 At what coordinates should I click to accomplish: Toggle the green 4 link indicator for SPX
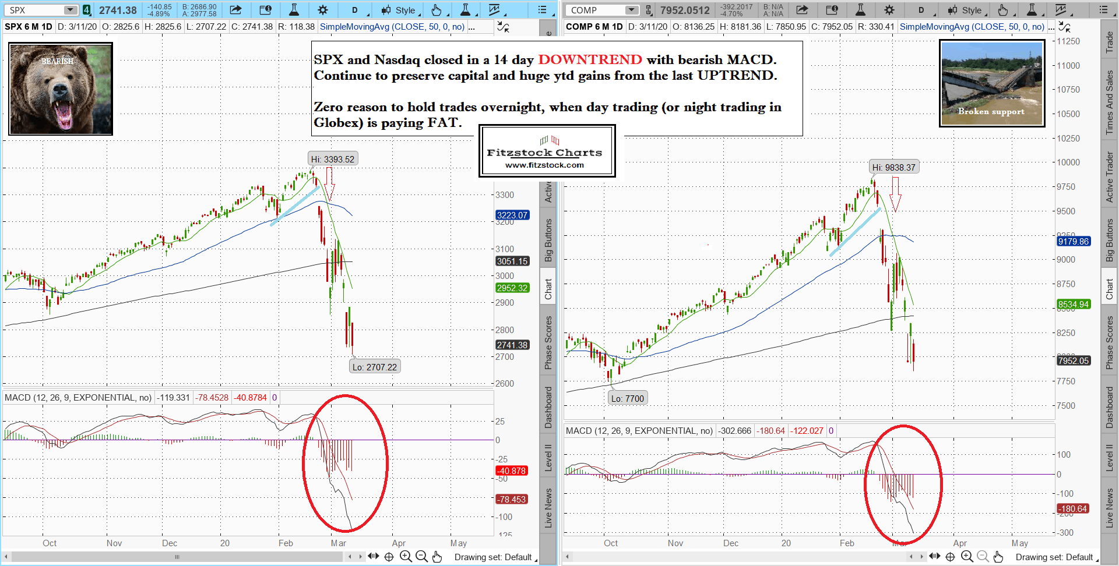pyautogui.click(x=86, y=10)
